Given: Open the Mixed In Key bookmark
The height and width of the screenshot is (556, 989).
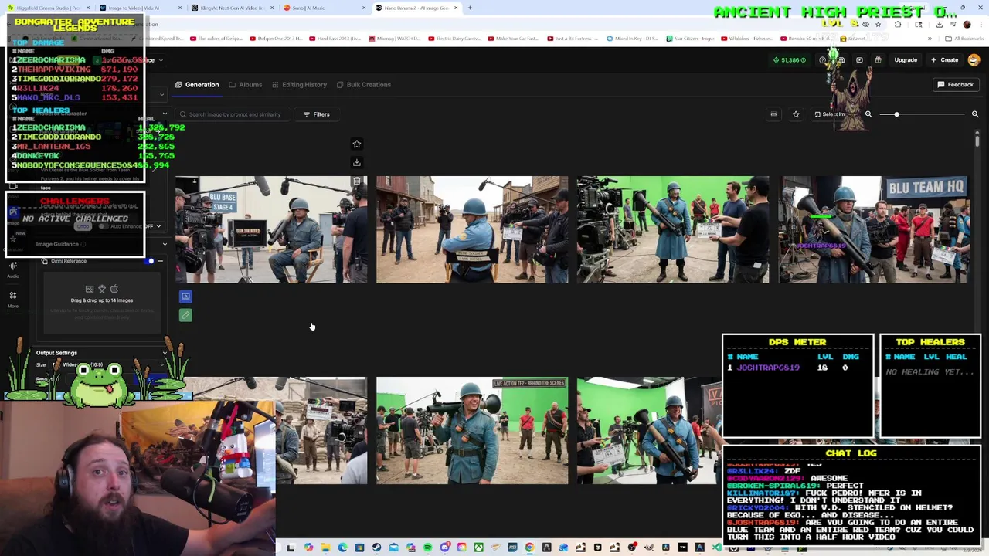Looking at the screenshot, I should click(x=632, y=38).
